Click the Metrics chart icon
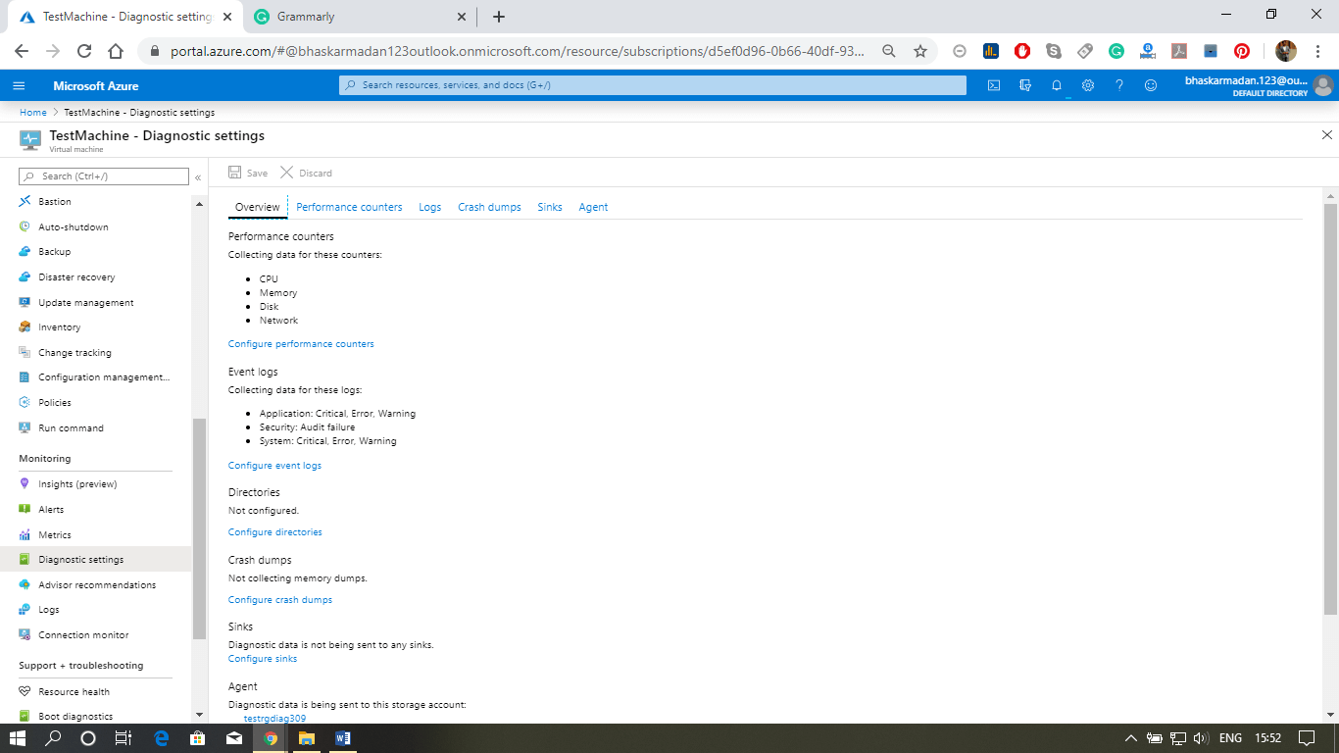1339x753 pixels. [x=25, y=534]
